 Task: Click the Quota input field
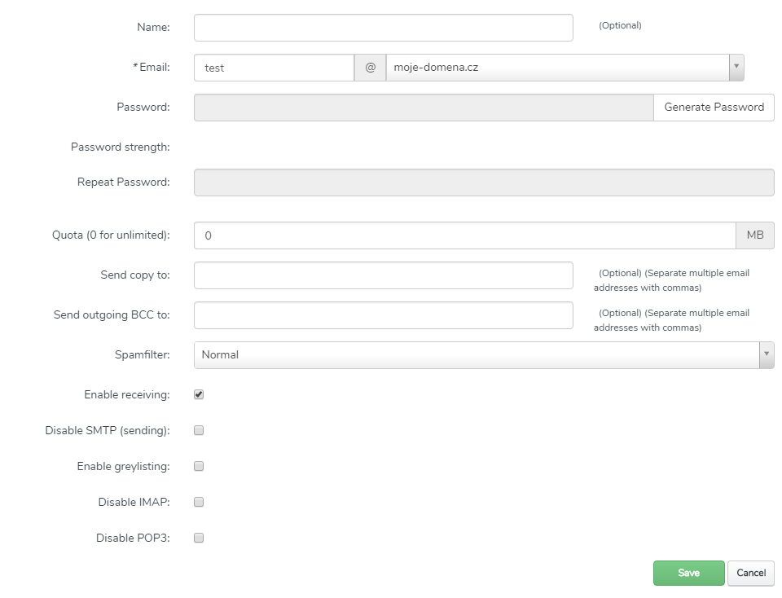pyautogui.click(x=464, y=235)
